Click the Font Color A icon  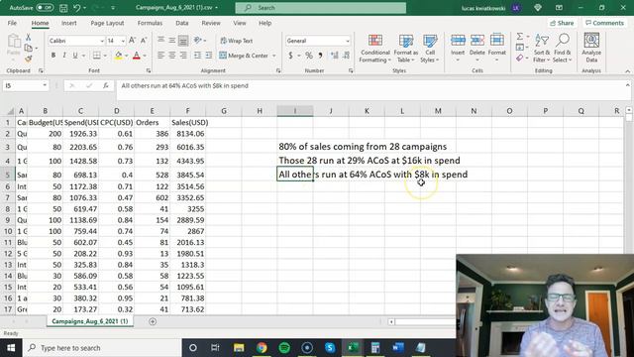[137, 56]
